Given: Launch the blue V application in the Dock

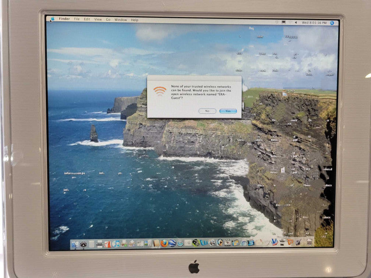Looking at the screenshot, I should coord(275,242).
